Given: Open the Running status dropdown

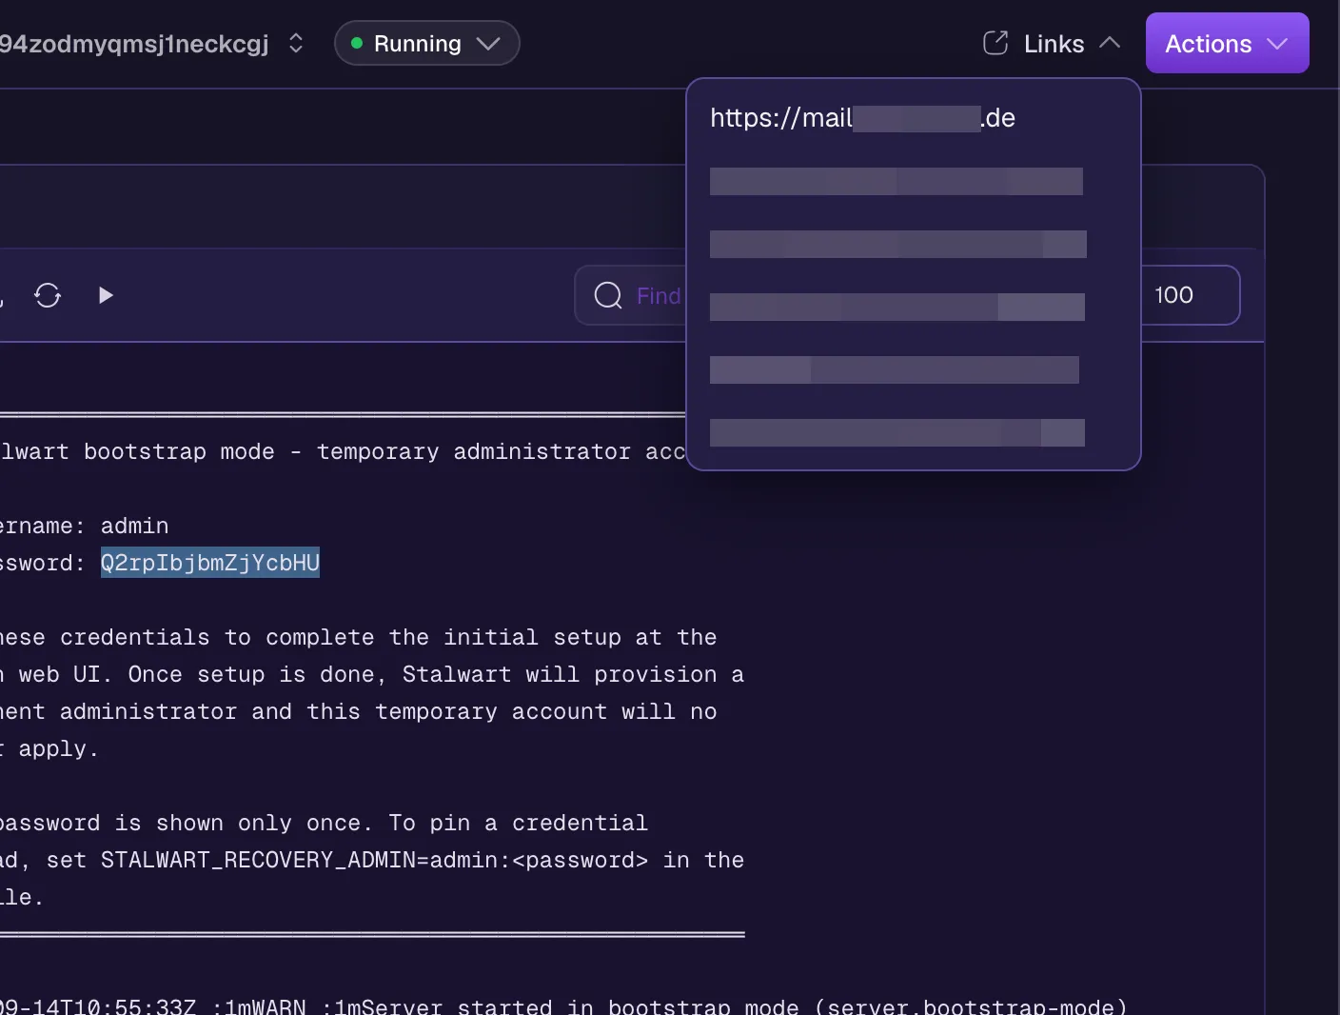Looking at the screenshot, I should 426,44.
